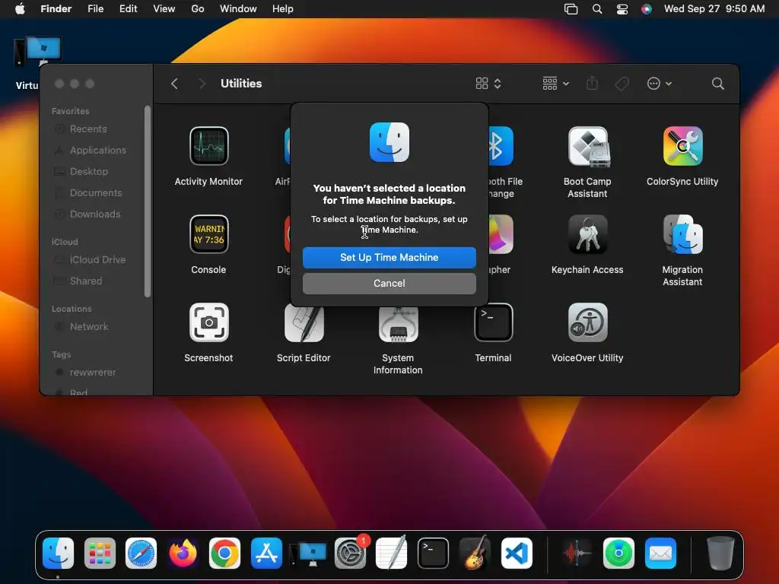
Task: Open the icon view switcher dropdown
Action: pos(488,84)
